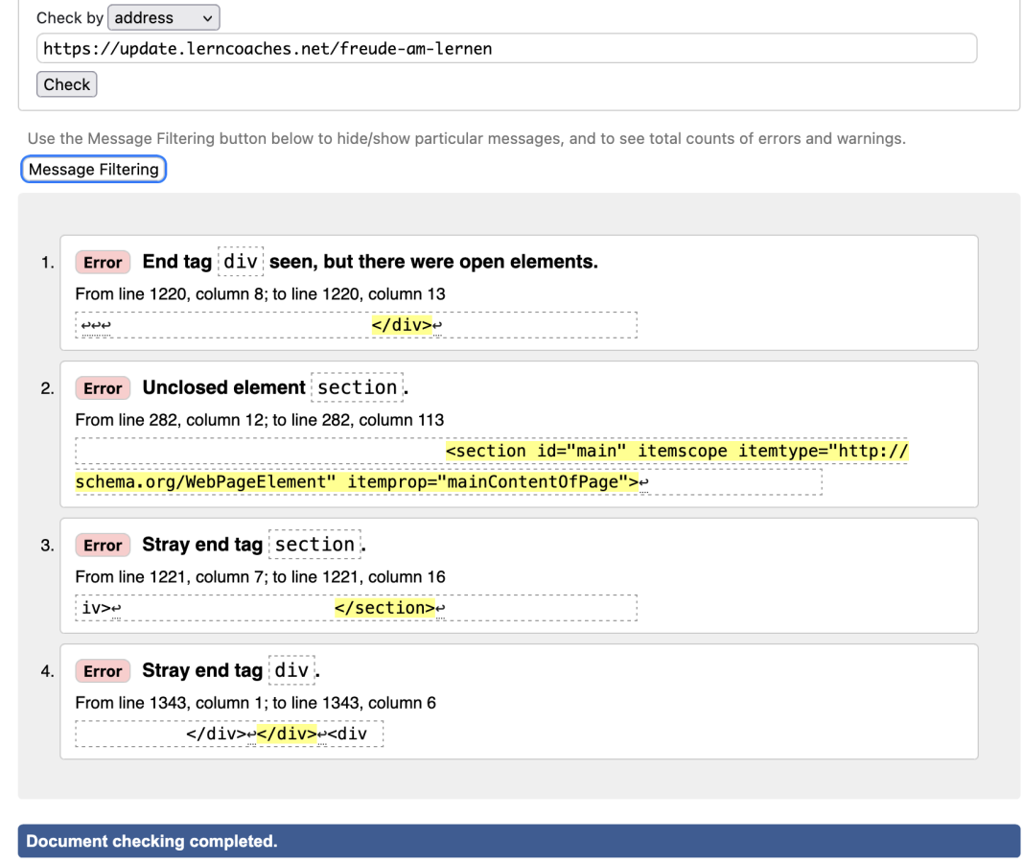Click the 'div' code label in error 4
Viewport: 1023px width, 863px height.
pos(291,670)
